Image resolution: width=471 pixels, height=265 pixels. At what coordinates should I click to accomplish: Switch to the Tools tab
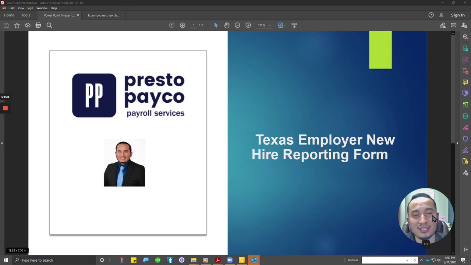26,15
